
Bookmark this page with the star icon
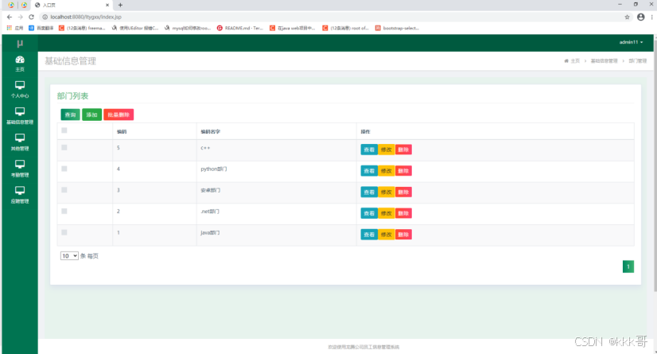pos(627,17)
